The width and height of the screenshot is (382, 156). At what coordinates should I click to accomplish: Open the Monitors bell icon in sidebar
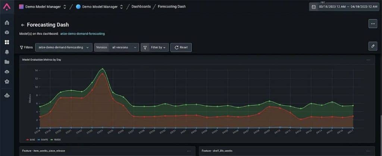pos(7,52)
